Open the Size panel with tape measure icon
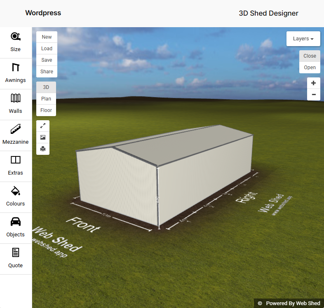The height and width of the screenshot is (308, 324). pos(16,42)
